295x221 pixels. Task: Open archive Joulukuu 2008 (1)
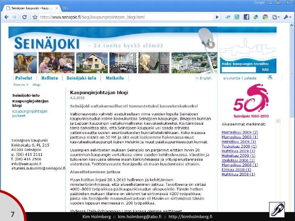[x=238, y=160]
